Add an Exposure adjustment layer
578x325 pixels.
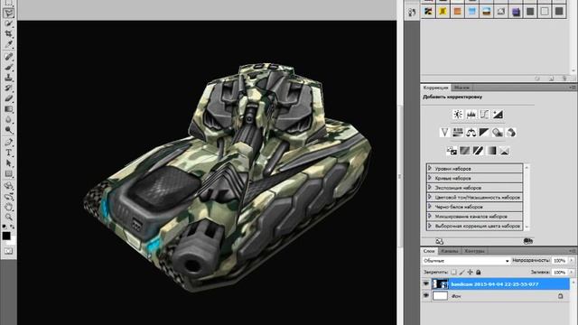(x=498, y=115)
